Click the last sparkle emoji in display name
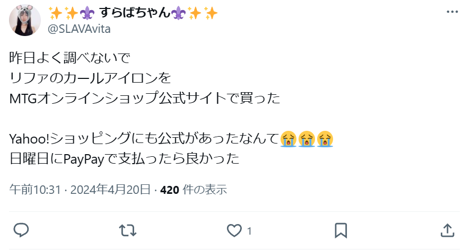Image resolution: width=472 pixels, height=250 pixels. coord(211,13)
